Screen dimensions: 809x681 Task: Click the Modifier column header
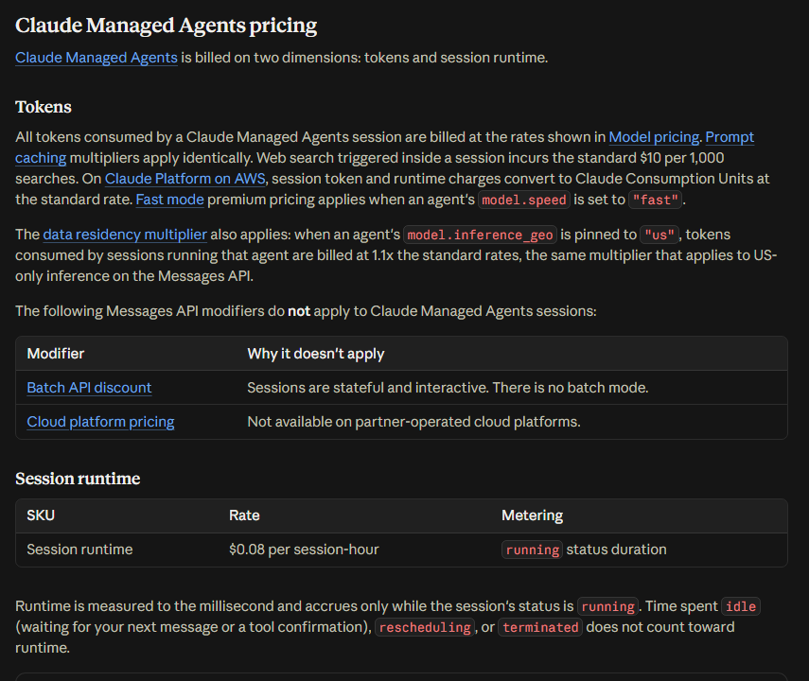point(55,354)
